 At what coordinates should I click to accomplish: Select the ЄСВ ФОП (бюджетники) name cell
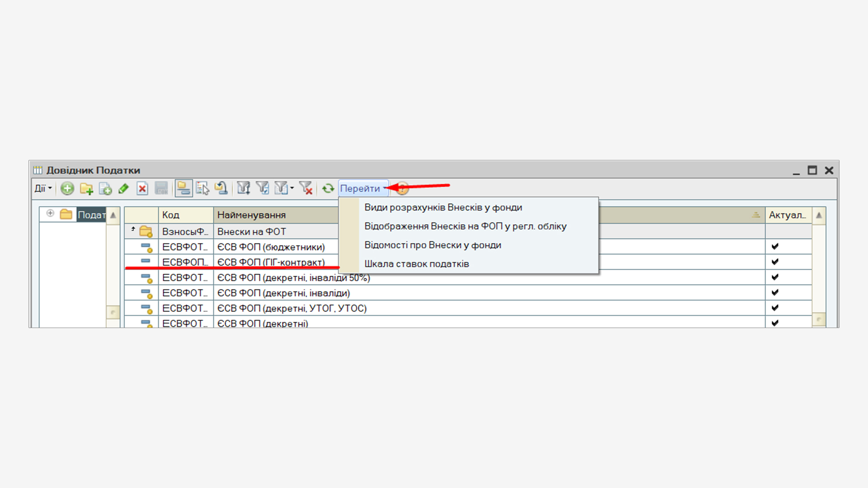[276, 247]
